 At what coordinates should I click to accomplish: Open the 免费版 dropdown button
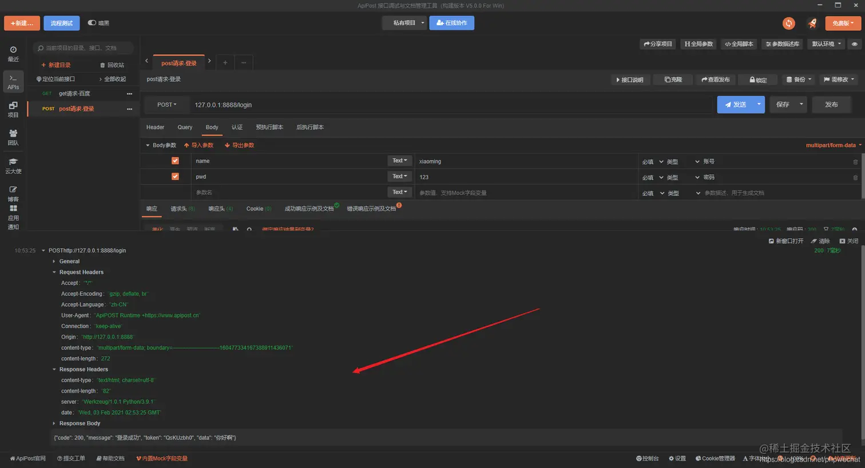click(843, 23)
